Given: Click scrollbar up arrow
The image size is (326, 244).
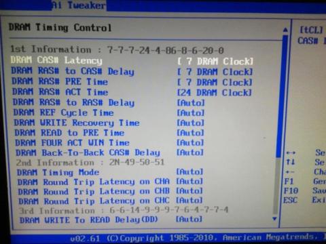Looking at the screenshot, I should (x=285, y=30).
